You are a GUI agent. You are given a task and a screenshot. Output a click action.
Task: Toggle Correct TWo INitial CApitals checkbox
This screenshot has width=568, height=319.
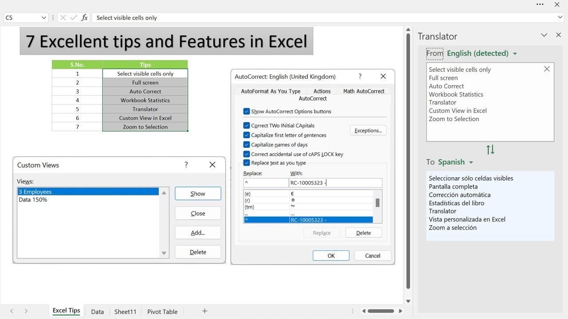coord(246,125)
